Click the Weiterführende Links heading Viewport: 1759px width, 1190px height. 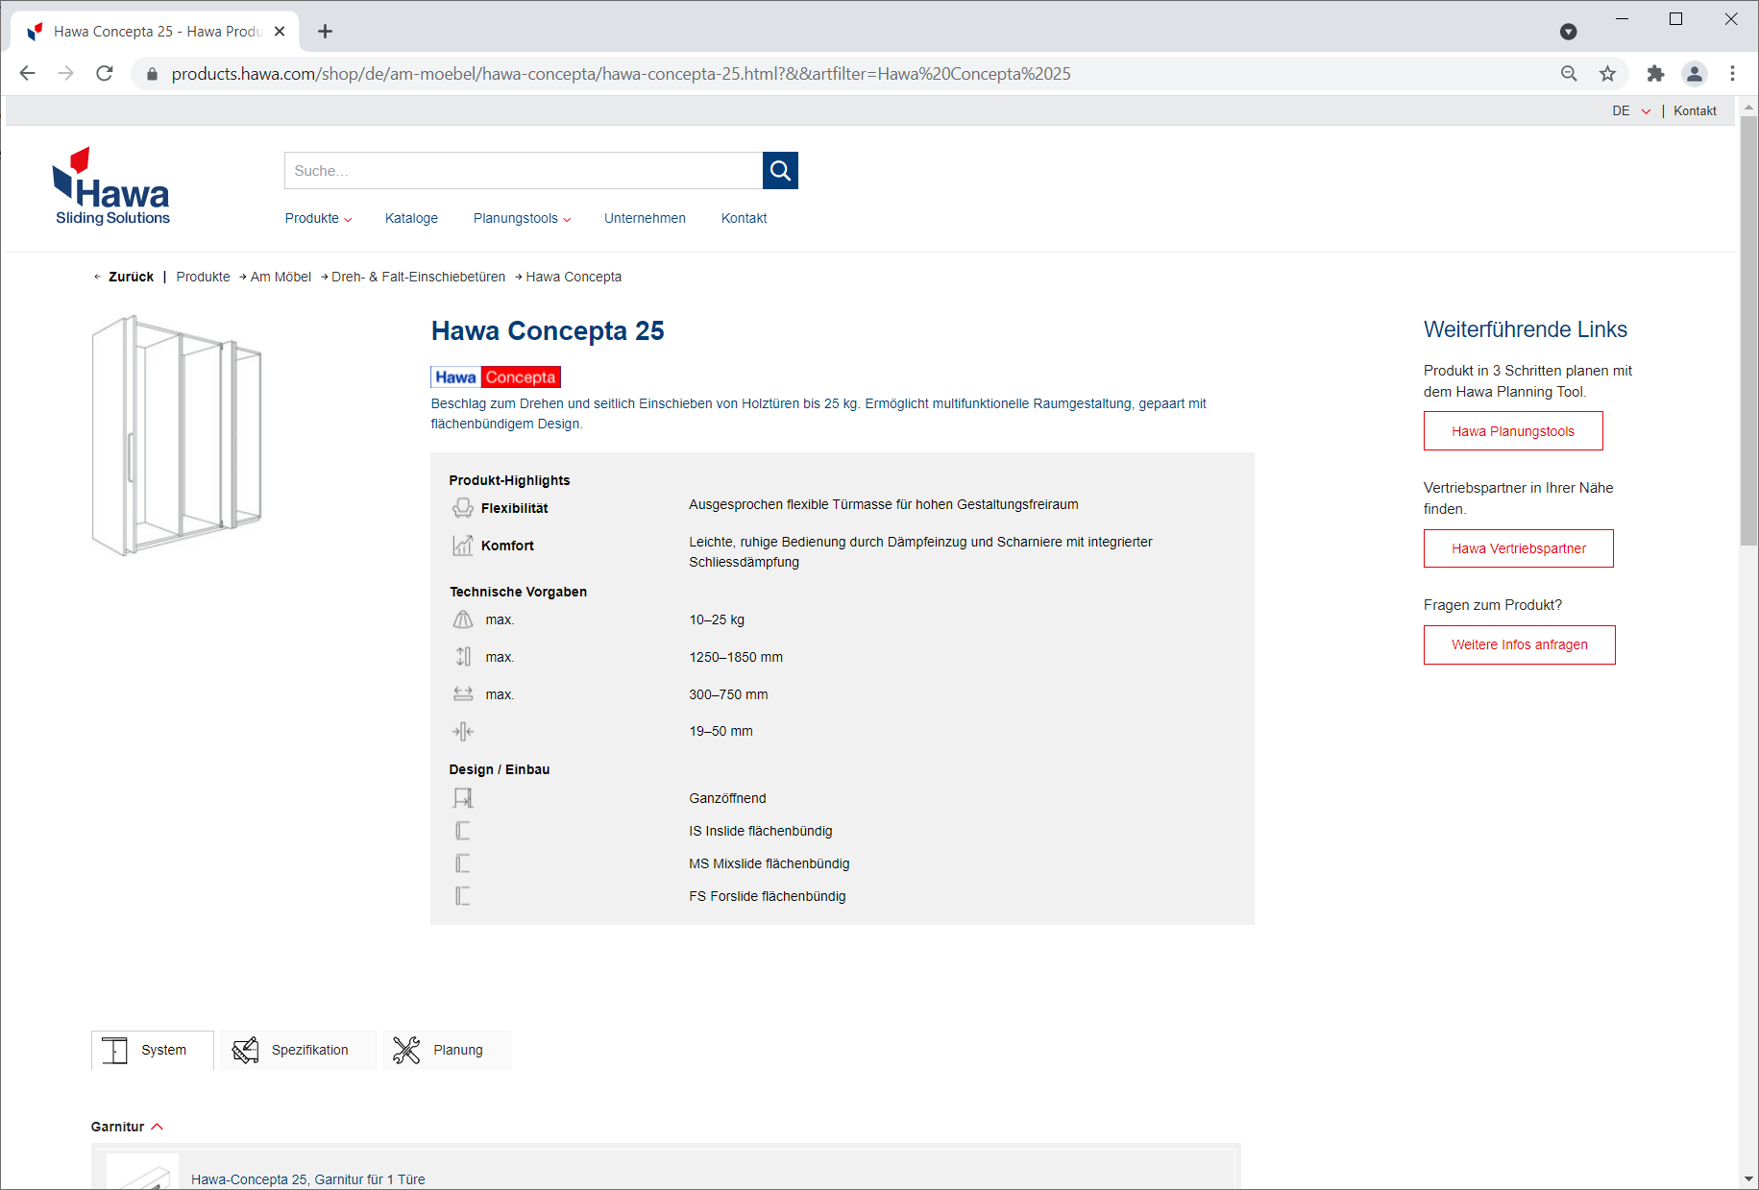pos(1526,329)
